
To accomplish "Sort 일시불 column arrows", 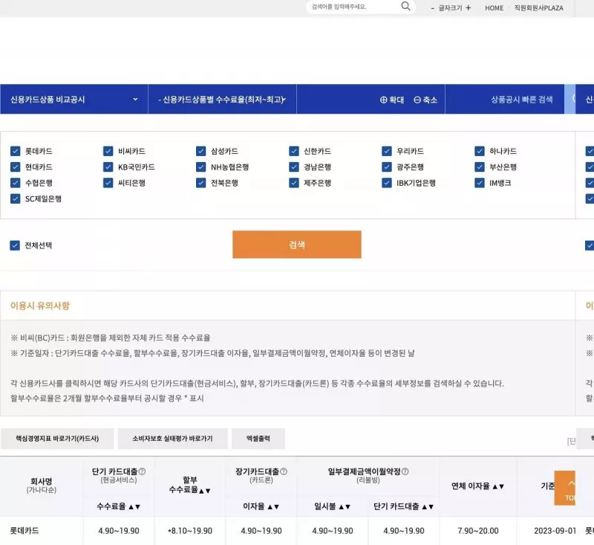I will (345, 506).
